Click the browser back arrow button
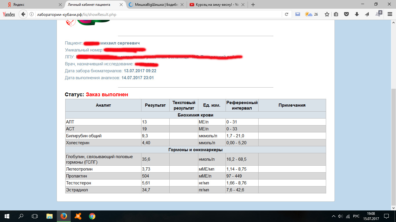This screenshot has width=396, height=222. [x=23, y=14]
